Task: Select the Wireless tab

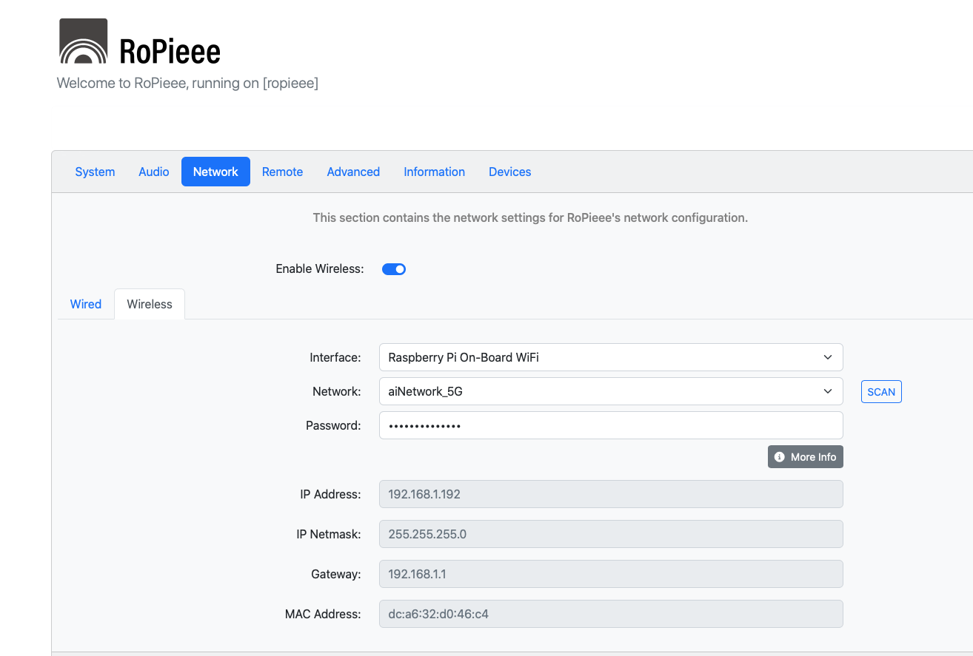Action: [x=149, y=304]
